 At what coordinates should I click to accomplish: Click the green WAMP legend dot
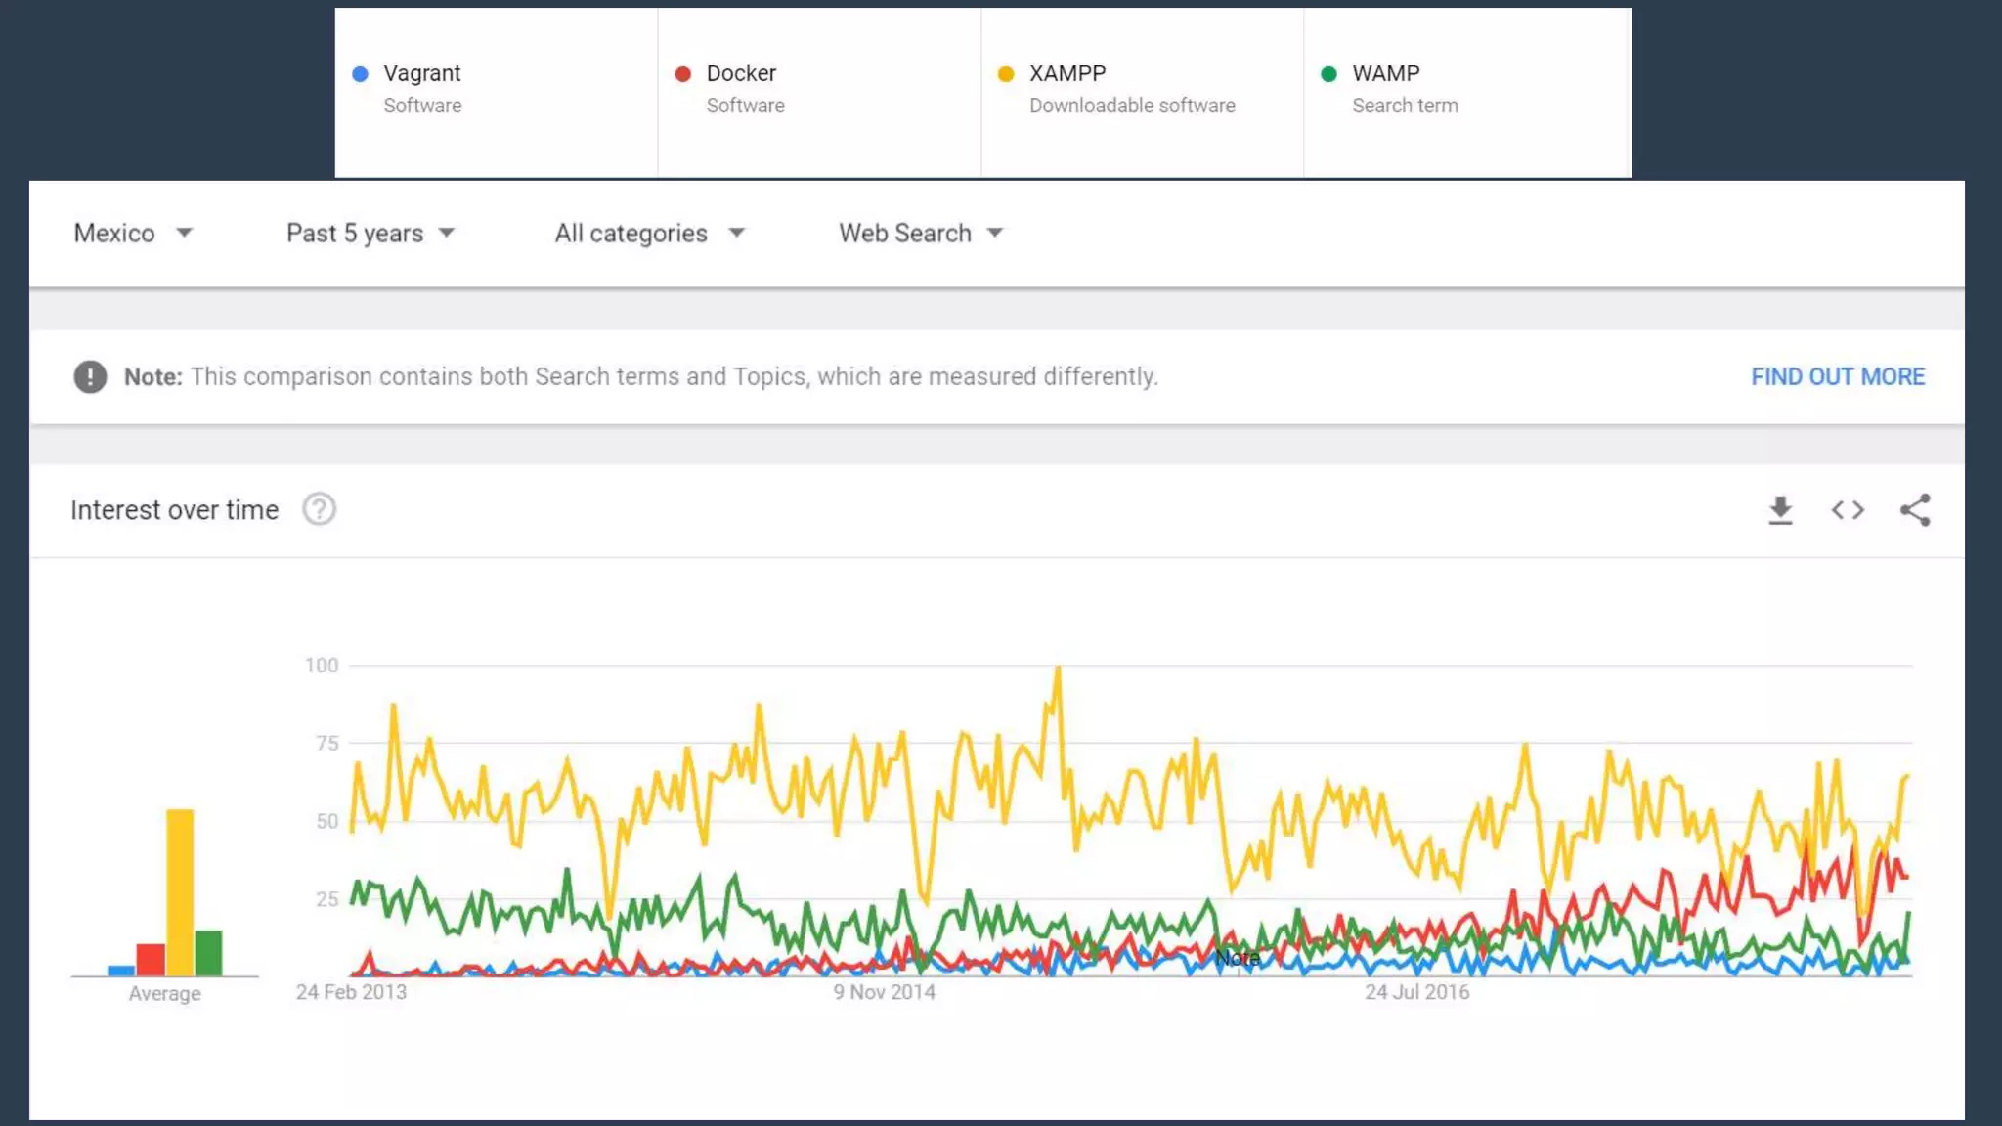point(1328,74)
